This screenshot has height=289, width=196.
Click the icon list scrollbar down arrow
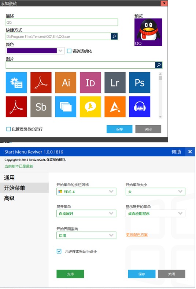[160, 117]
